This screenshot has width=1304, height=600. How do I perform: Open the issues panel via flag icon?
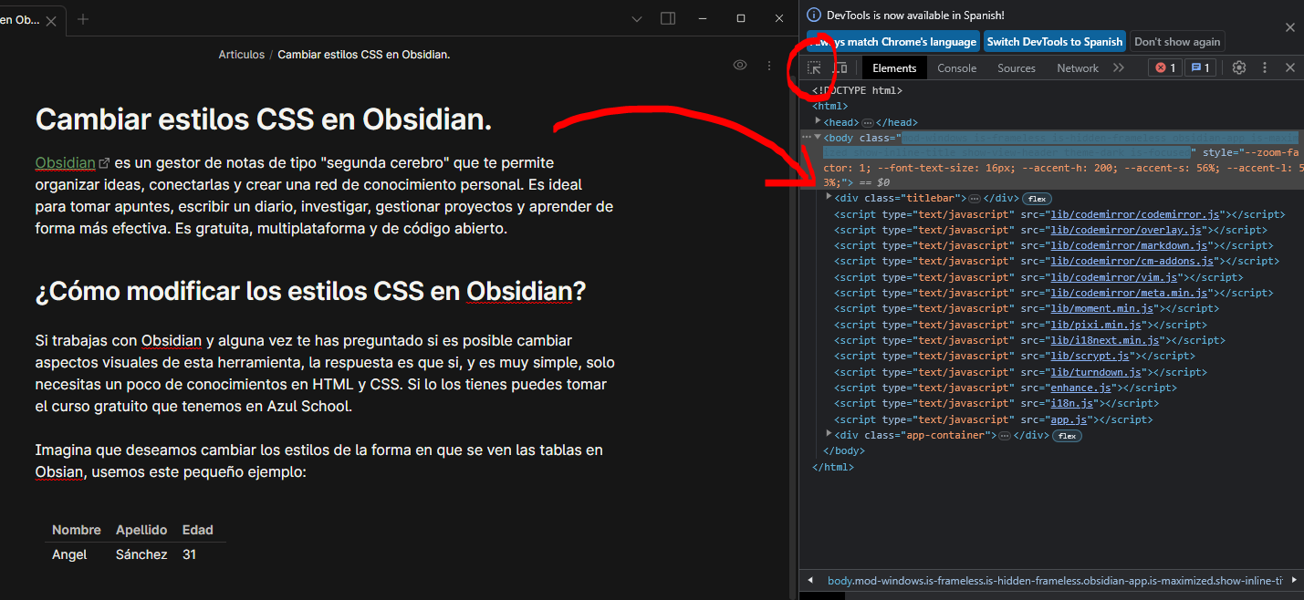tap(1200, 67)
